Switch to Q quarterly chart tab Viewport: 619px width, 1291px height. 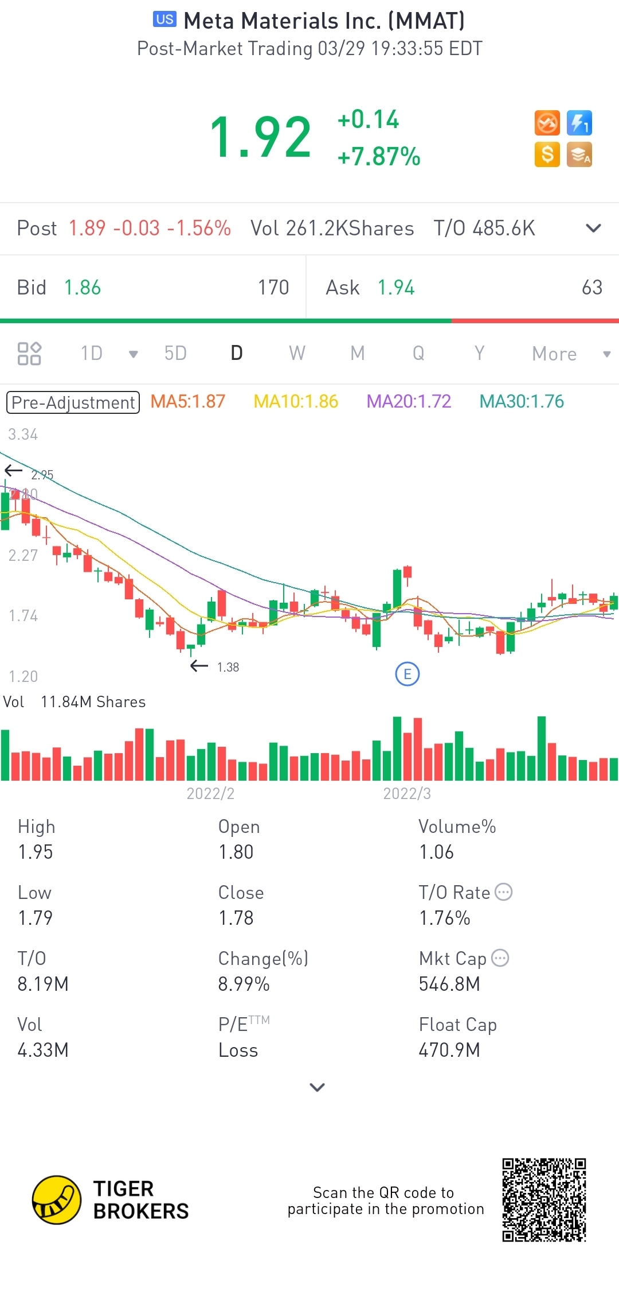pyautogui.click(x=418, y=353)
